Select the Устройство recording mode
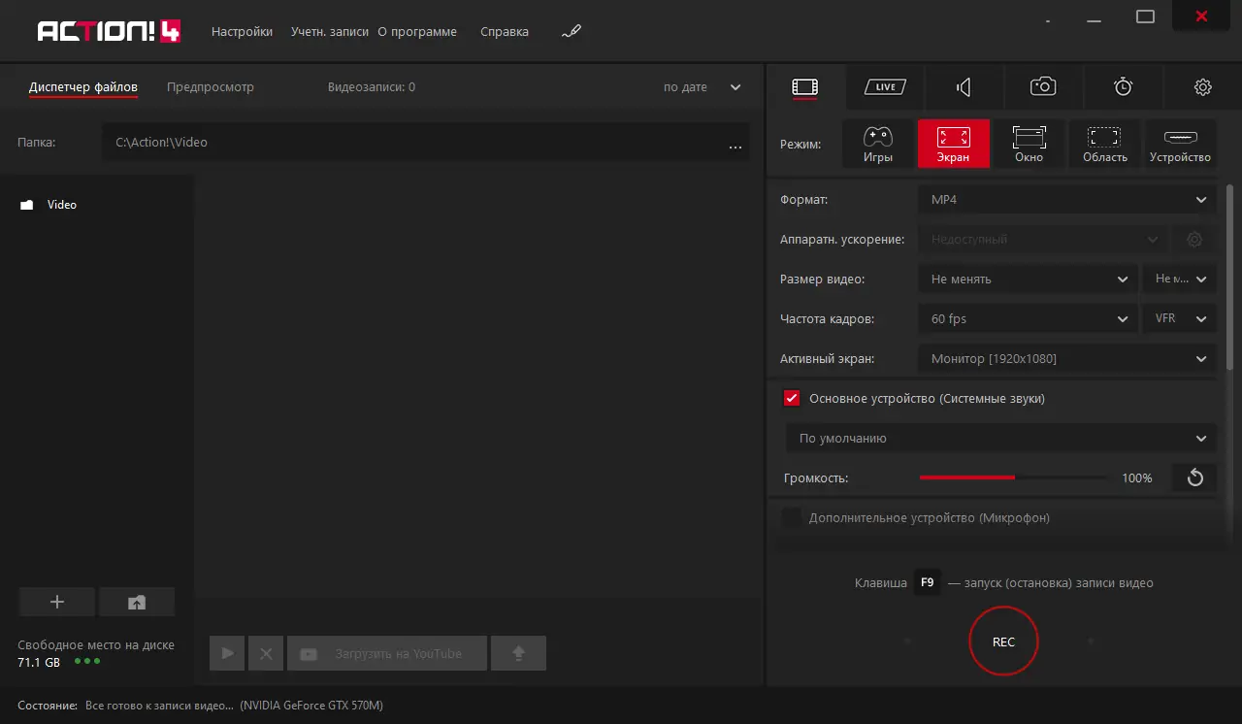Screen dimensions: 1242x724 coord(1180,144)
